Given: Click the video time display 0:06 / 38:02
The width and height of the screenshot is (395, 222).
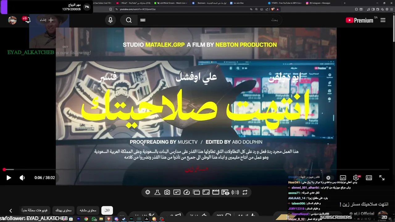Looking at the screenshot, I should tap(45, 178).
